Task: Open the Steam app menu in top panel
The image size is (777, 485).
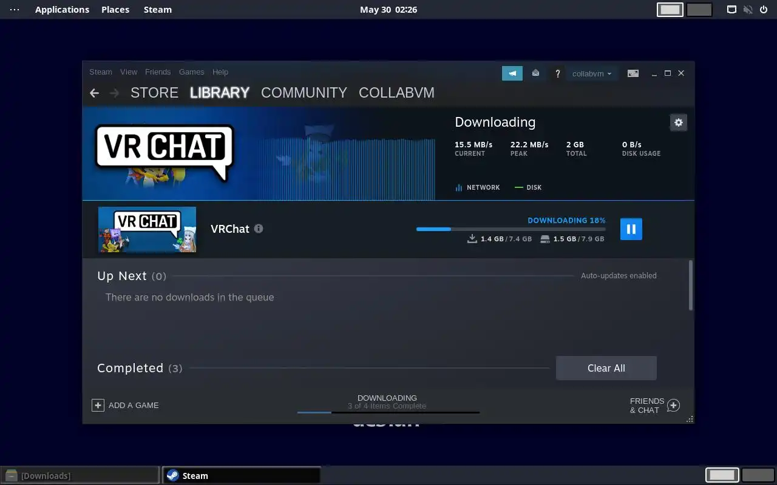Action: (158, 10)
